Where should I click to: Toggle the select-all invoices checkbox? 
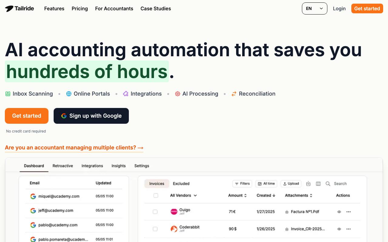[156, 195]
